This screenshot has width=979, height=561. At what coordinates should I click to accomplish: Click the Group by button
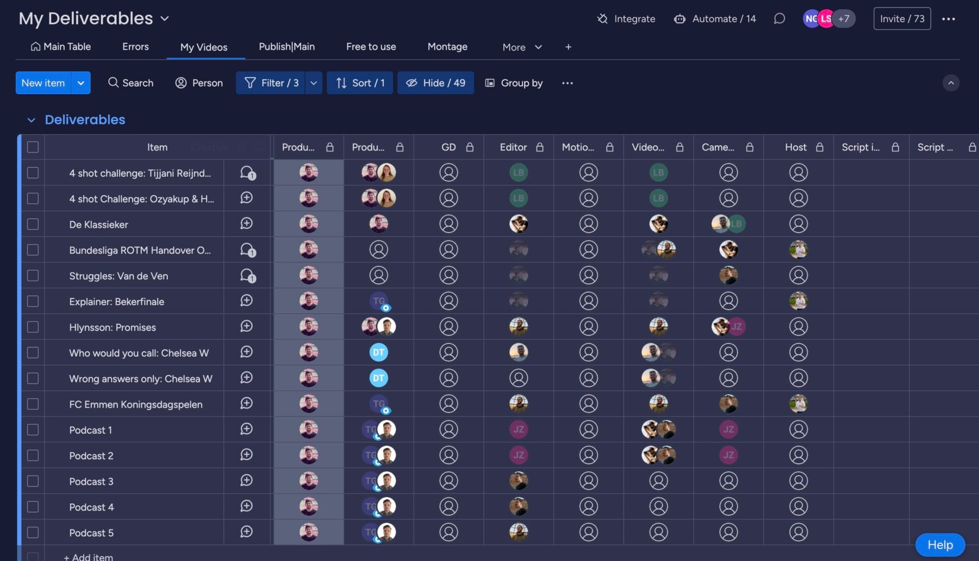coord(513,83)
